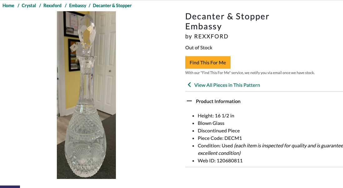Click the Decanter & Stopper Embassy heading

(x=227, y=22)
